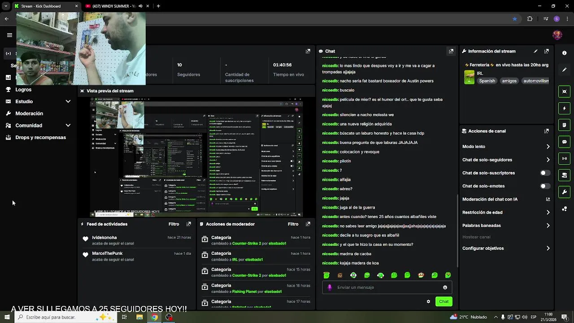Click the bookmark star in address bar
This screenshot has width=574, height=323.
(515, 19)
